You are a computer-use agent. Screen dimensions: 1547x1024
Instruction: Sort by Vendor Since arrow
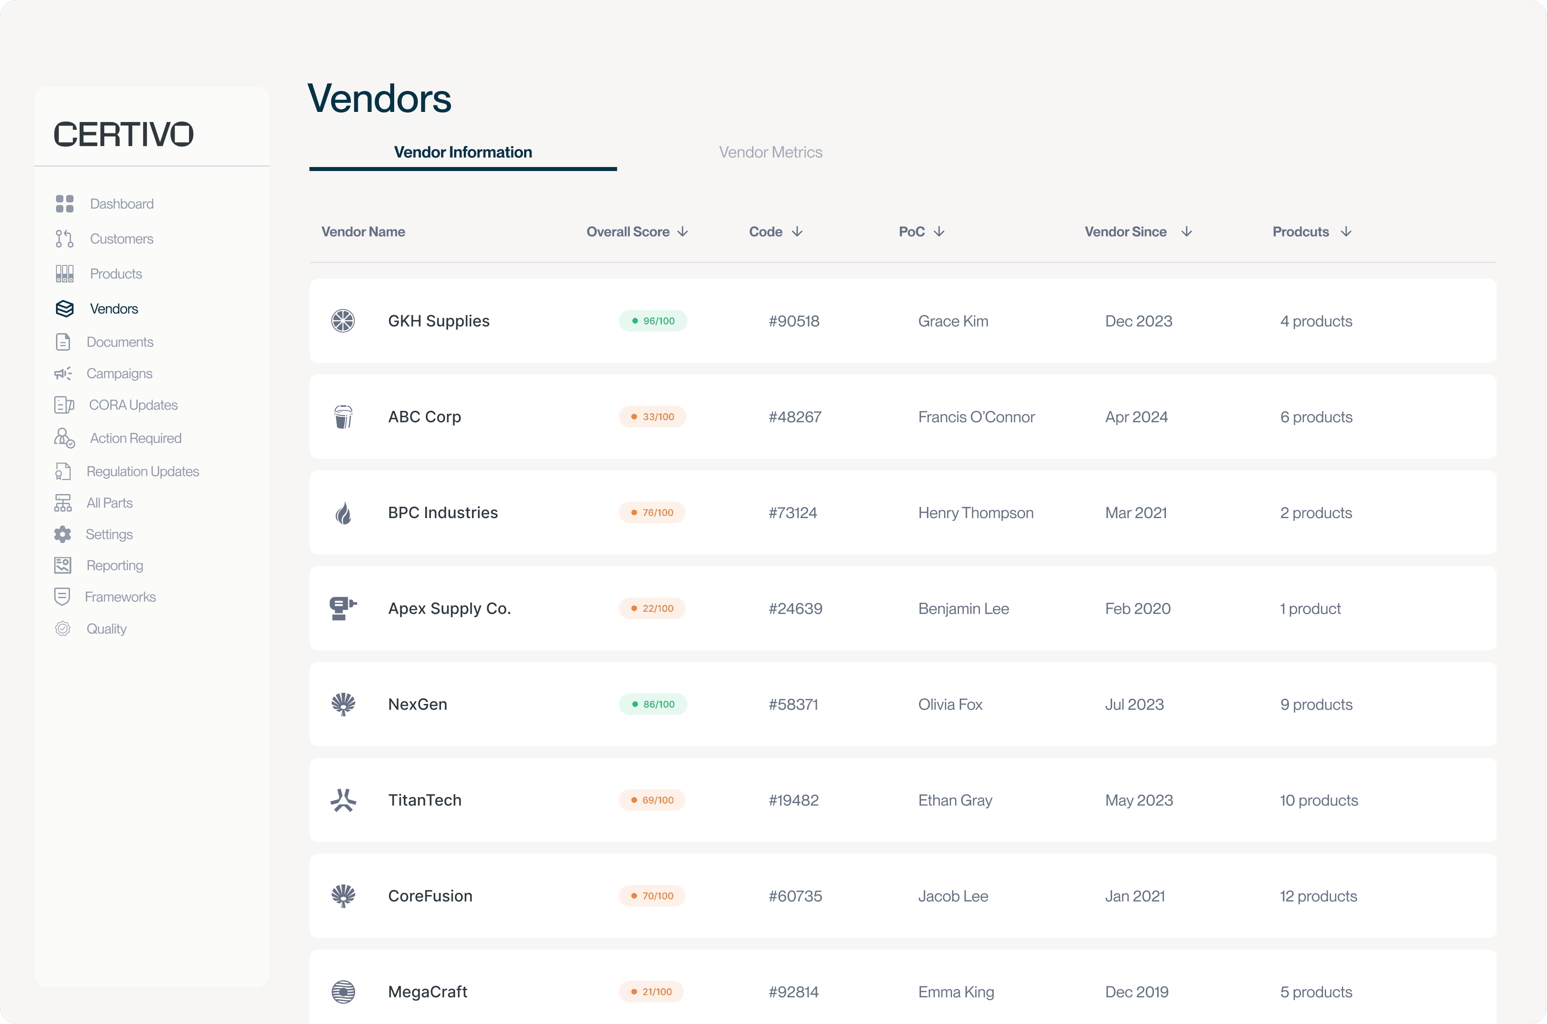point(1186,232)
